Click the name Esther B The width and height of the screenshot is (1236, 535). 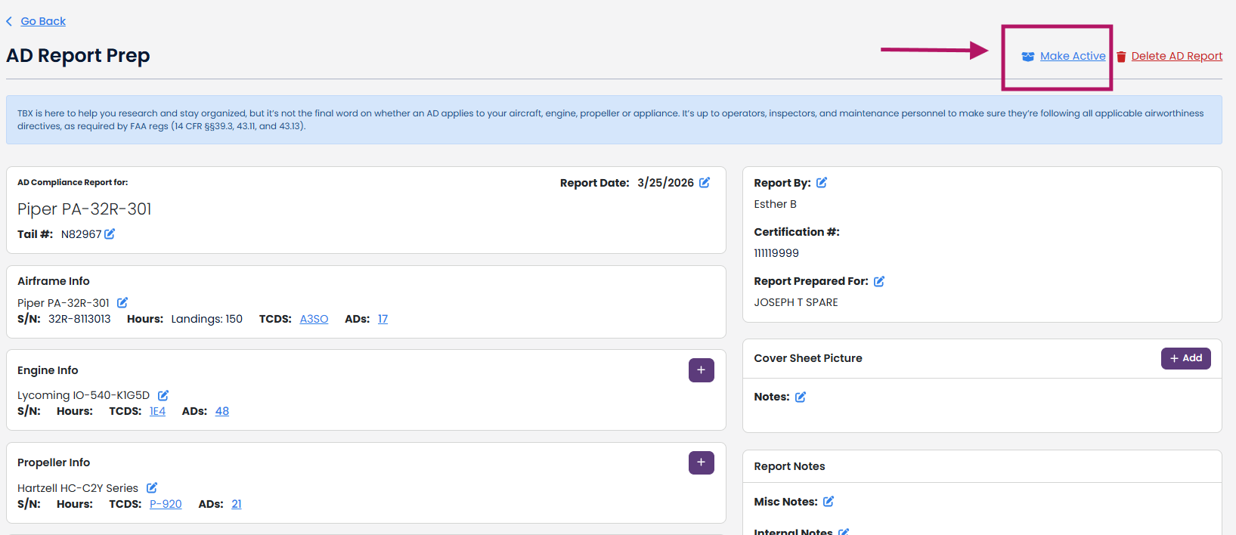click(x=775, y=204)
